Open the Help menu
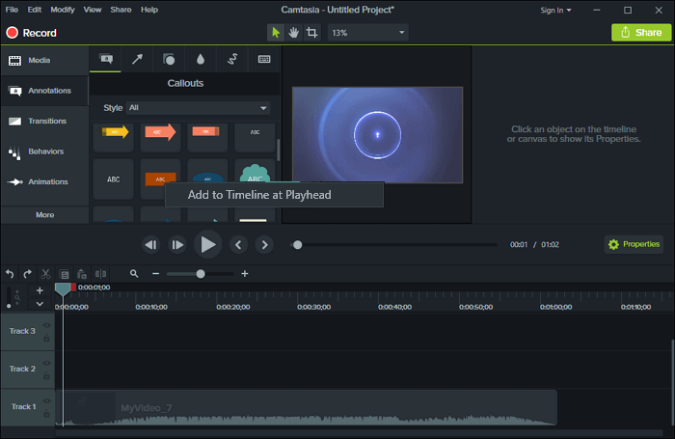This screenshot has height=439, width=675. 149,10
